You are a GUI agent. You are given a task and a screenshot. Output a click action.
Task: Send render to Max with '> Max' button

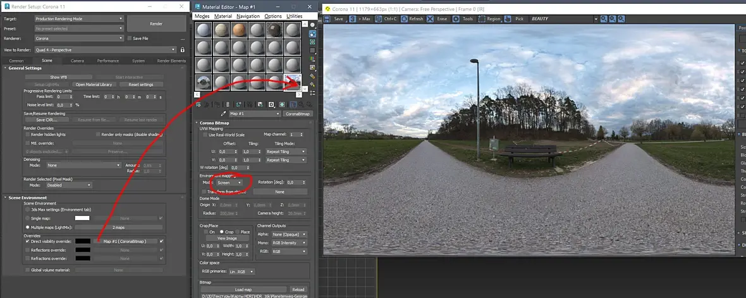coord(359,19)
